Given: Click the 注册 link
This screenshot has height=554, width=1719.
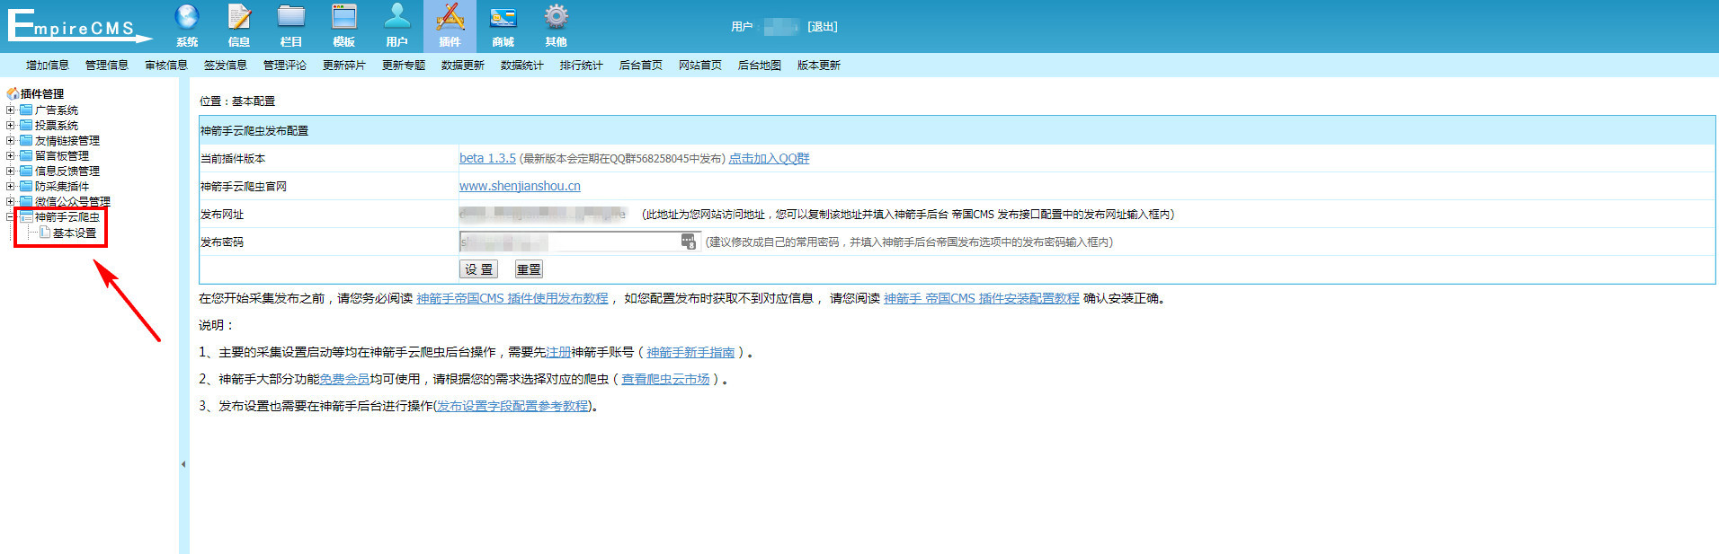Looking at the screenshot, I should [x=558, y=352].
